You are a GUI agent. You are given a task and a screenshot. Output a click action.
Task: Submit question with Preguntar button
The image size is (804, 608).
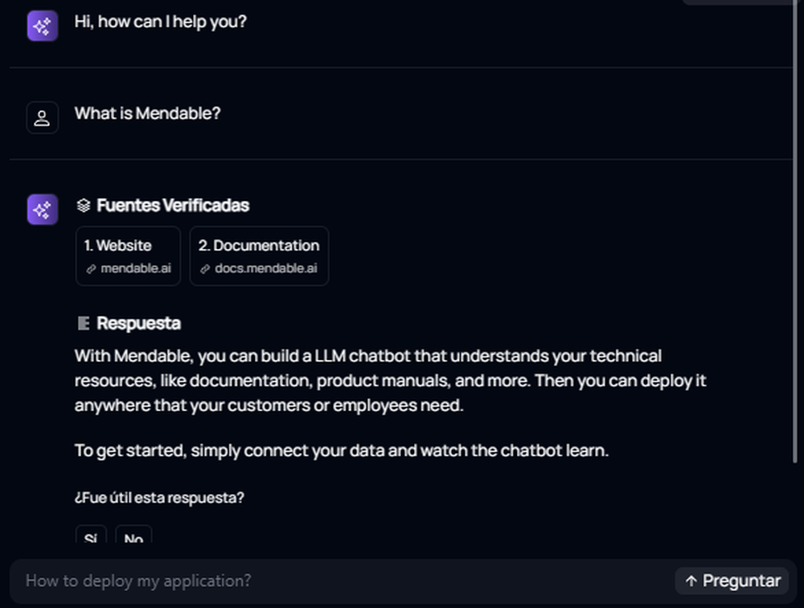point(732,581)
